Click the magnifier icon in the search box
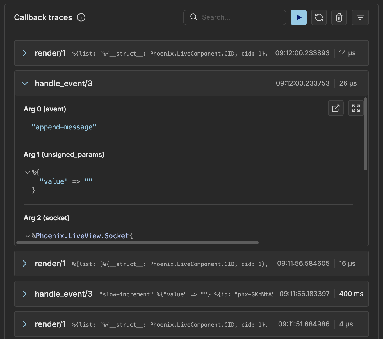Screen dimensions: 383x339 (x=194, y=17)
